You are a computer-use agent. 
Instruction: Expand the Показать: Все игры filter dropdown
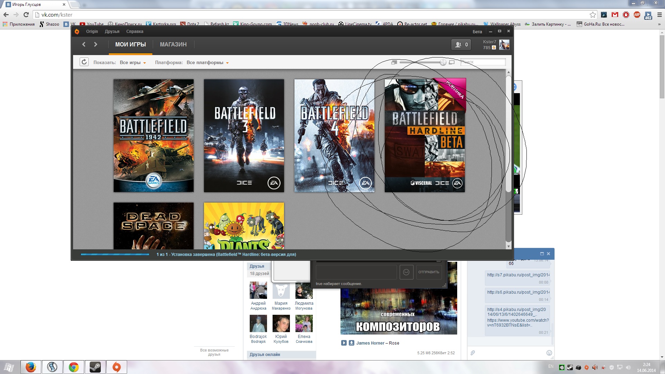click(x=133, y=63)
